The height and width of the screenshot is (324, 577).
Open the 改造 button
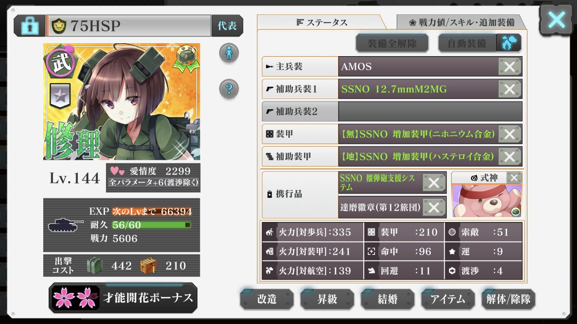tap(267, 299)
